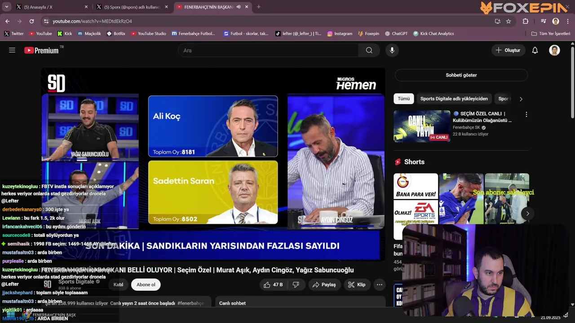Click the Oluştur create button
Viewport: 575px width, 323px height.
point(508,50)
